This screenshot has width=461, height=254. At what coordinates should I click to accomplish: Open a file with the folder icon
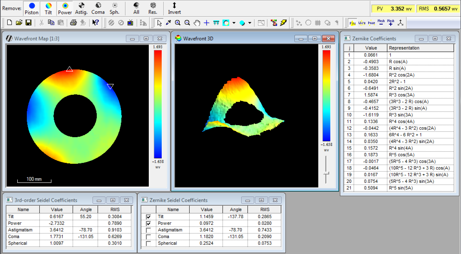click(19, 23)
